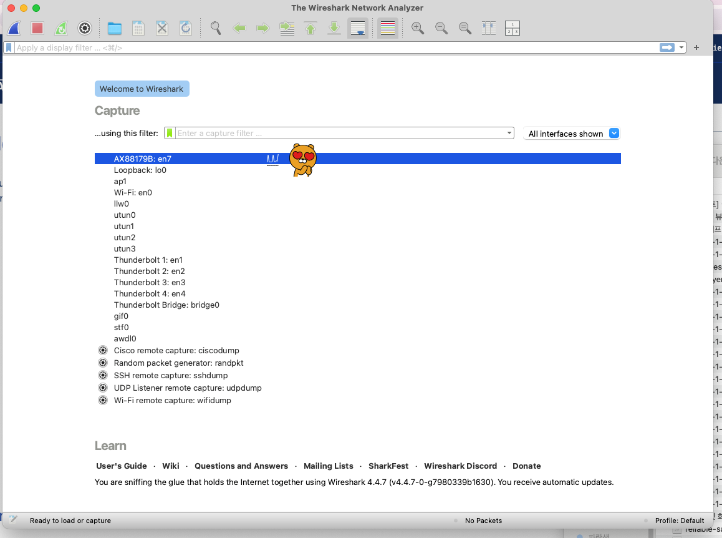
Task: Jump to the first packet
Action: coord(311,28)
